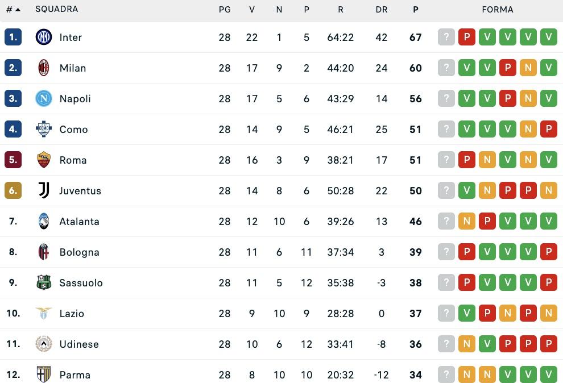Click the Udinese club badge
Screen dimensions: 563x383
43,344
